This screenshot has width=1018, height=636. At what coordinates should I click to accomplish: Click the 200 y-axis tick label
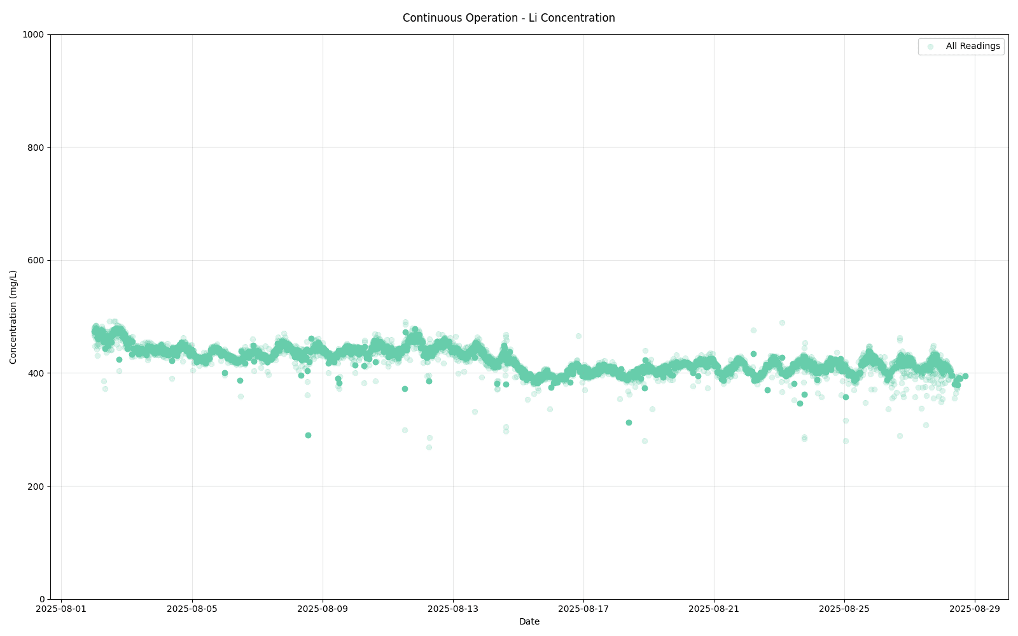(36, 486)
